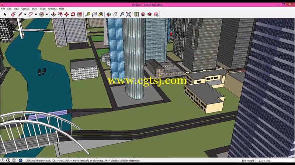Open the Tools menu
Screen dimensions: 295x165
(43, 9)
